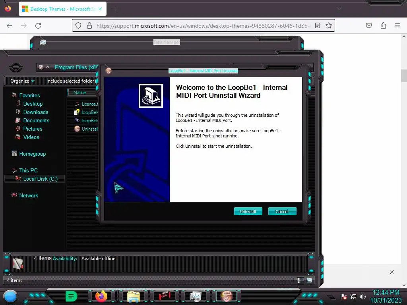407x305 pixels.
Task: Click the This PC sidebar icon
Action: (14, 170)
